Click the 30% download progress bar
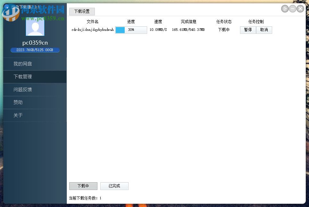309x207 pixels. 131,30
